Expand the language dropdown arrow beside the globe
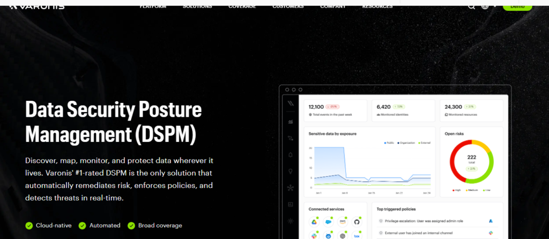This screenshot has height=239, width=549. [x=495, y=6]
